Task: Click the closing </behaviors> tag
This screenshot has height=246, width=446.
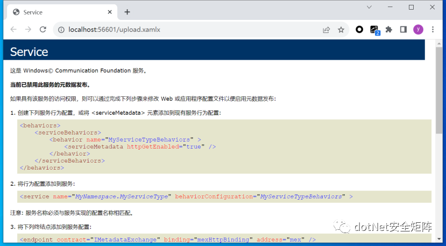Action: pos(42,168)
